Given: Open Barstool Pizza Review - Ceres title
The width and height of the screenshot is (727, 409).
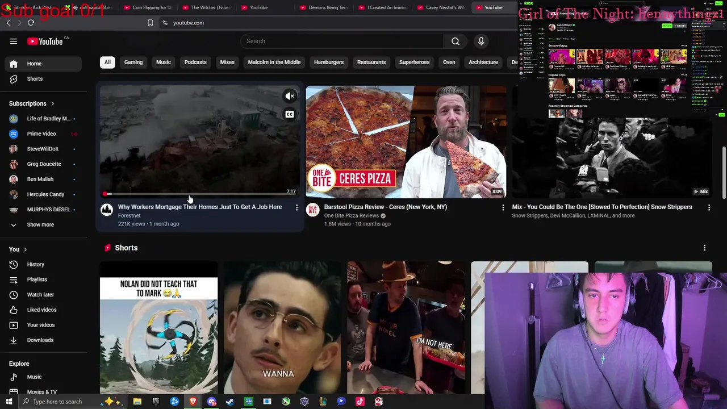Looking at the screenshot, I should click(386, 207).
